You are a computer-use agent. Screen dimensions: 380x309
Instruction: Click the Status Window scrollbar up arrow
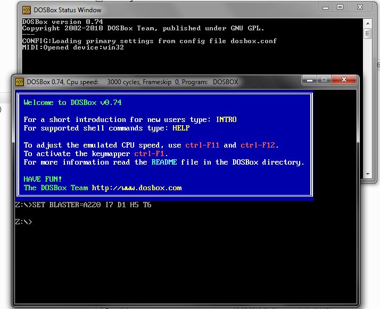pyautogui.click(x=368, y=23)
